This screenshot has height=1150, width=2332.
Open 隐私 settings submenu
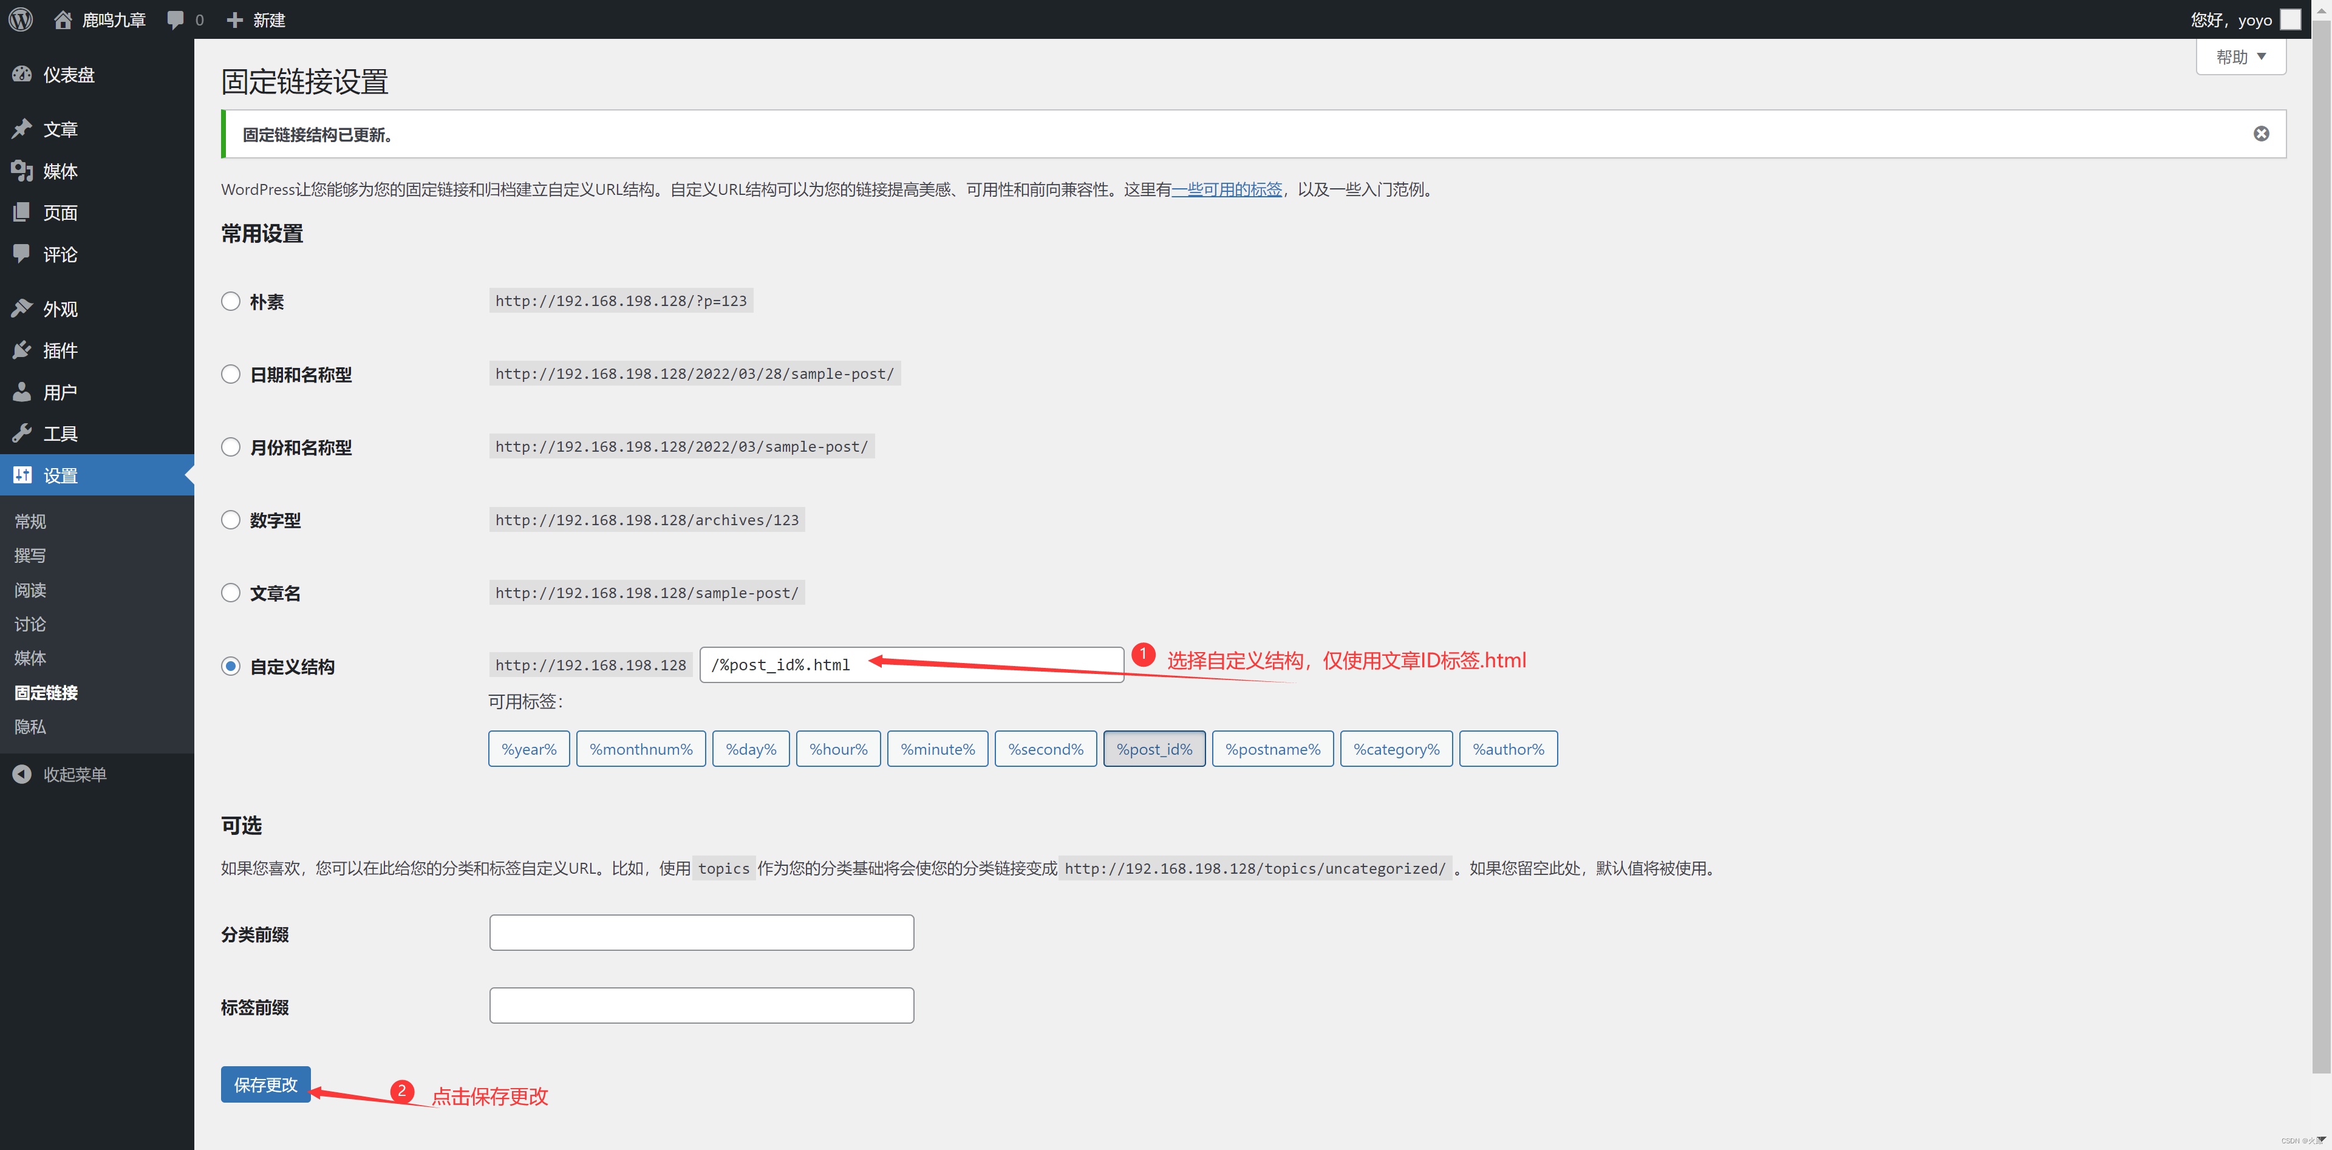tap(30, 727)
